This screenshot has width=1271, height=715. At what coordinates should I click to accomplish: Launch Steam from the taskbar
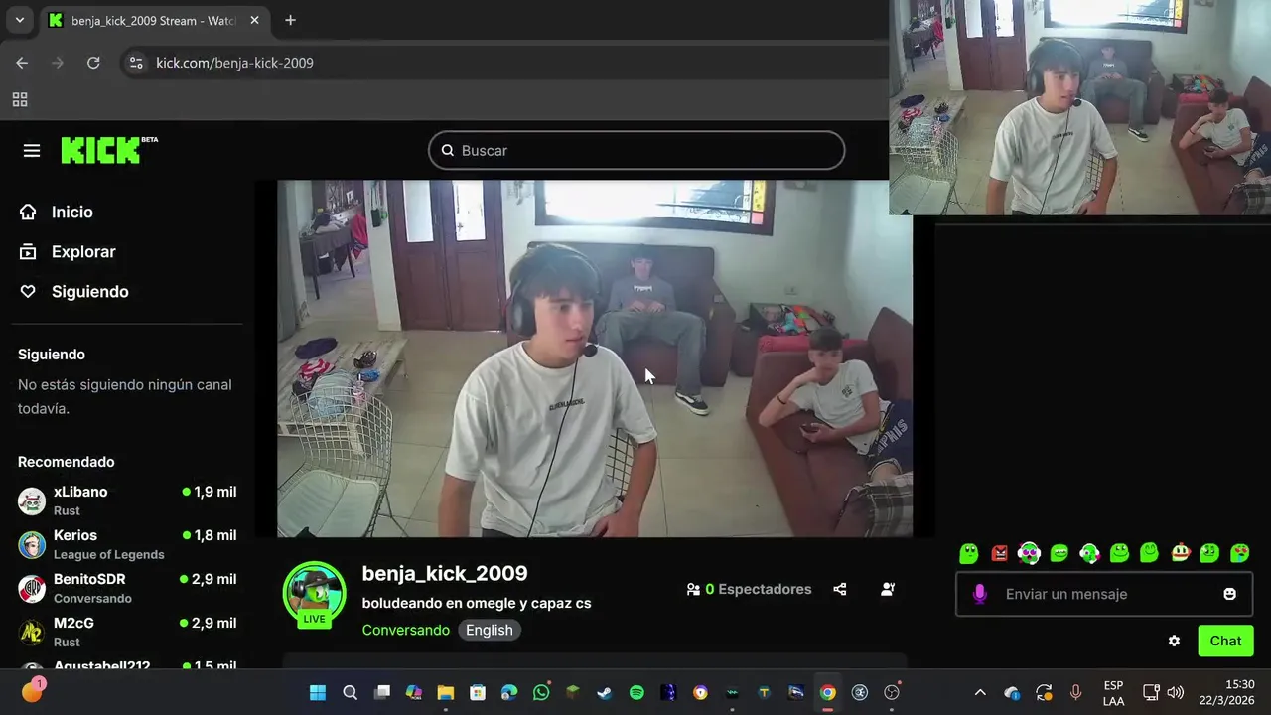pyautogui.click(x=605, y=693)
